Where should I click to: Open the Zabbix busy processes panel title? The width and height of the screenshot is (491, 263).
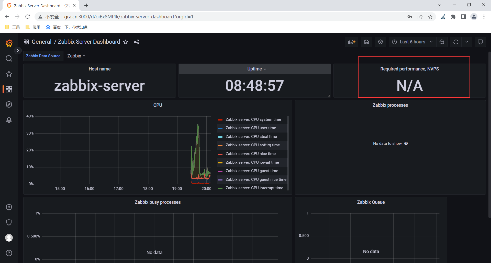click(x=158, y=202)
